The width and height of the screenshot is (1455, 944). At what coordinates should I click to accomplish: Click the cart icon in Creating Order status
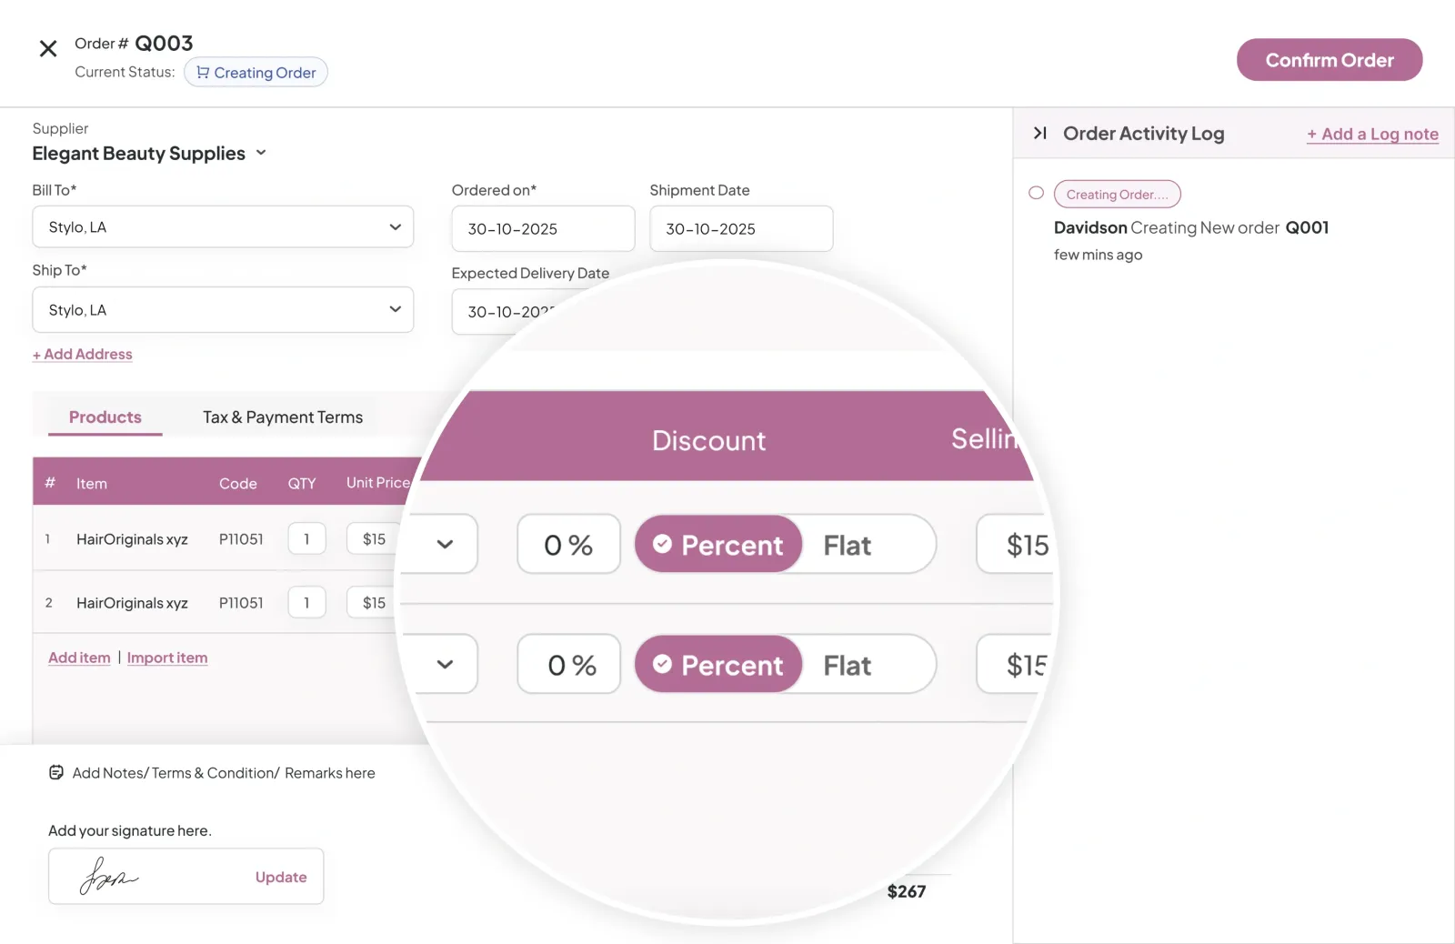click(x=203, y=73)
